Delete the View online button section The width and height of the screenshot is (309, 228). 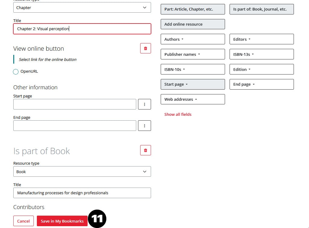coord(145,49)
